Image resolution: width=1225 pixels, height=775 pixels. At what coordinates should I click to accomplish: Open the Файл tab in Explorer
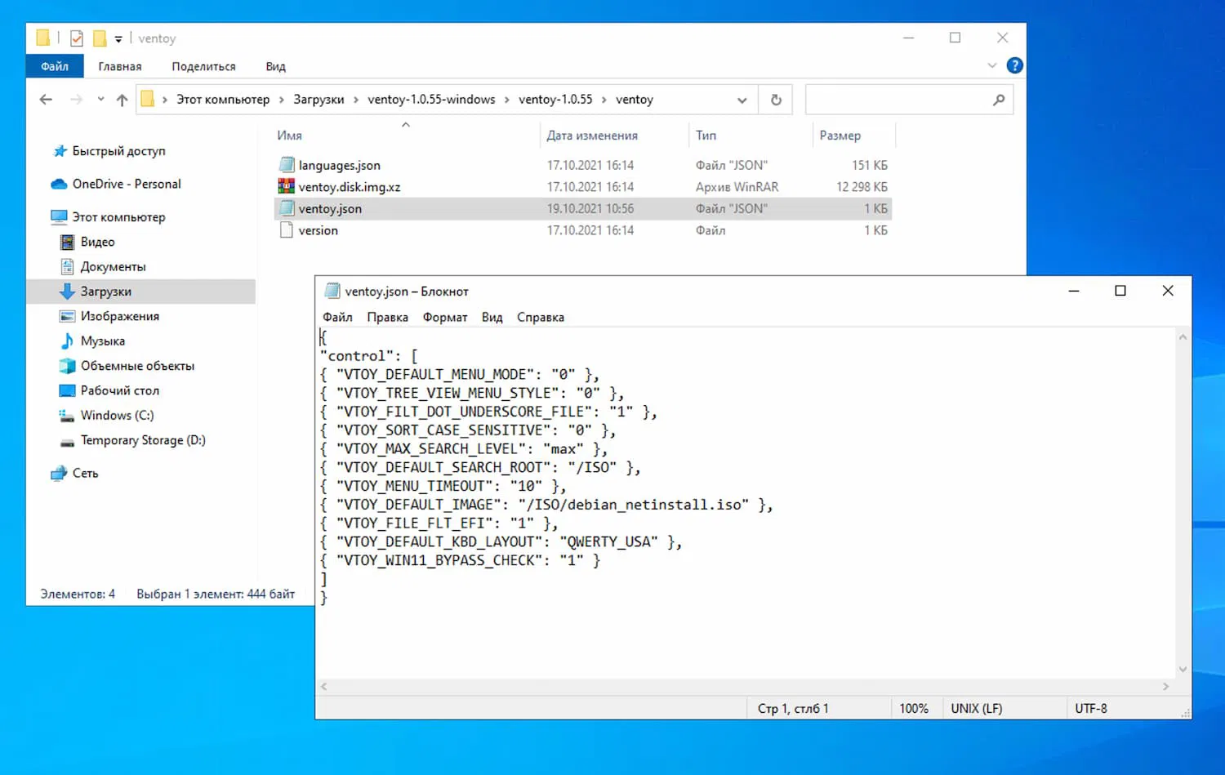click(55, 66)
